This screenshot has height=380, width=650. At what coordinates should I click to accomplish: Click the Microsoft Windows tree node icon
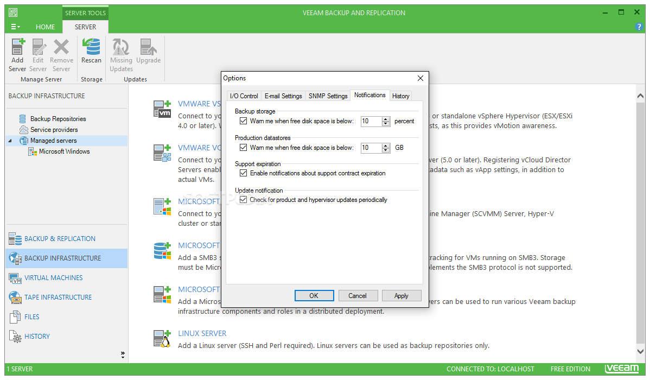(x=33, y=151)
